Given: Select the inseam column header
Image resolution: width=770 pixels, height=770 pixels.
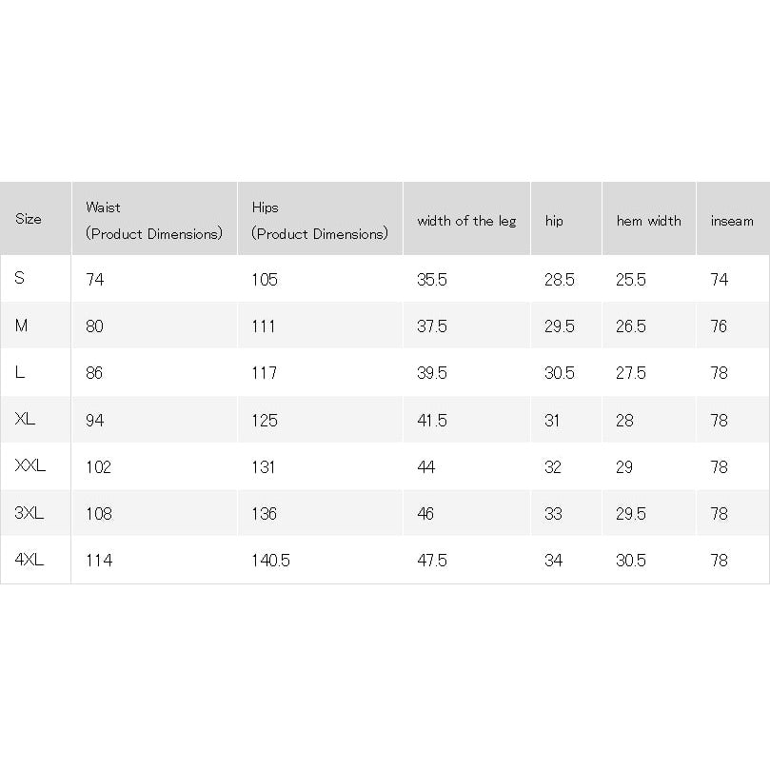Looking at the screenshot, I should [x=732, y=221].
